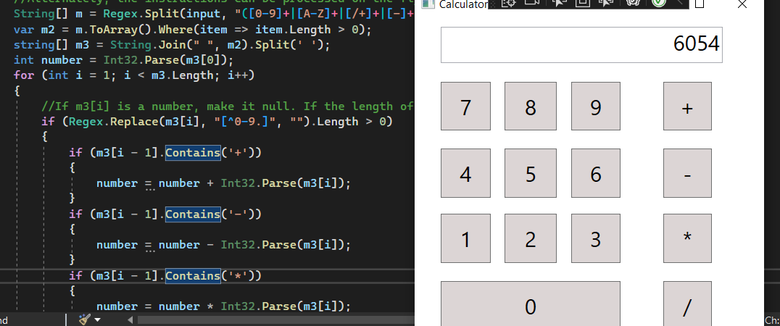Click the Calculator window app icon
Screen dimensions: 780x326
[427, 4]
